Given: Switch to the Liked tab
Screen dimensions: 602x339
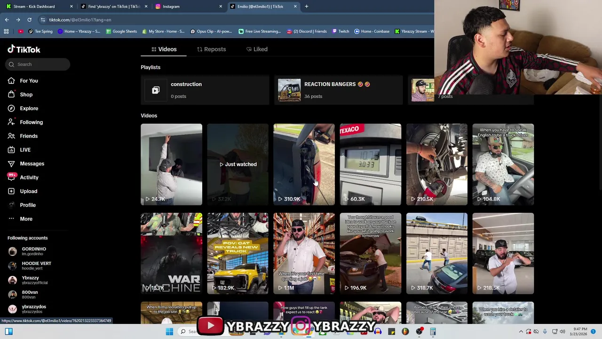Looking at the screenshot, I should click(257, 49).
